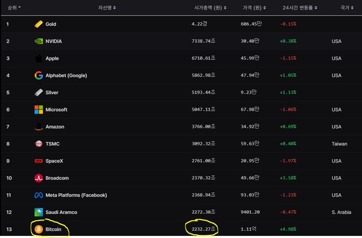362x238 pixels.
Task: Sort by 가격 (원) price column
Action: pos(254,7)
